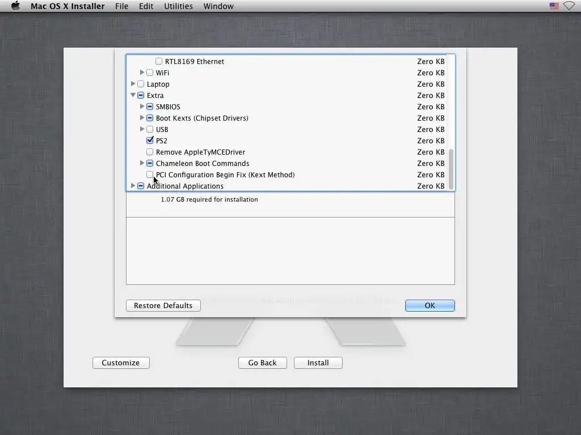Select the RTL8169 Ethernet row label
The image size is (581, 435).
(195, 61)
